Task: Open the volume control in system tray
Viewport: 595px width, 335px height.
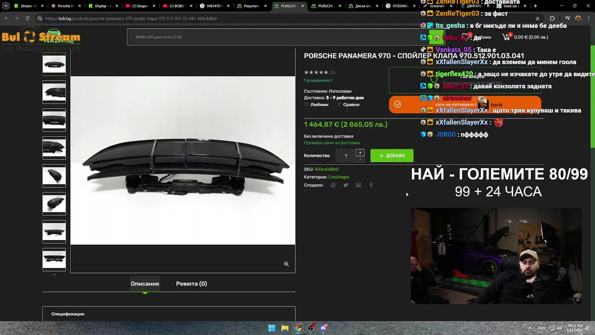Action: click(x=559, y=328)
